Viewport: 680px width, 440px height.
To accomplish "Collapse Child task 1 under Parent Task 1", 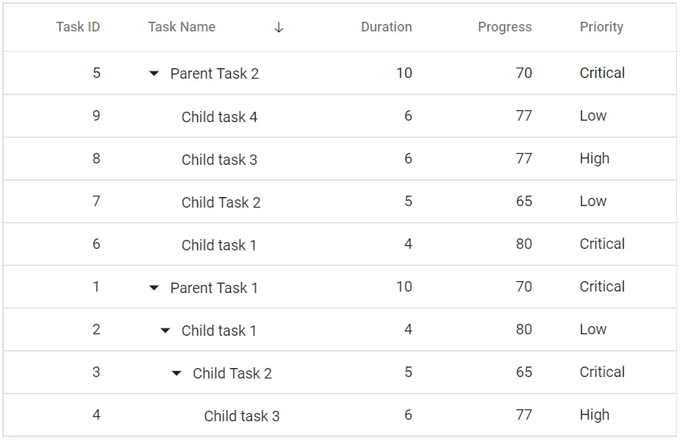I will tap(165, 330).
